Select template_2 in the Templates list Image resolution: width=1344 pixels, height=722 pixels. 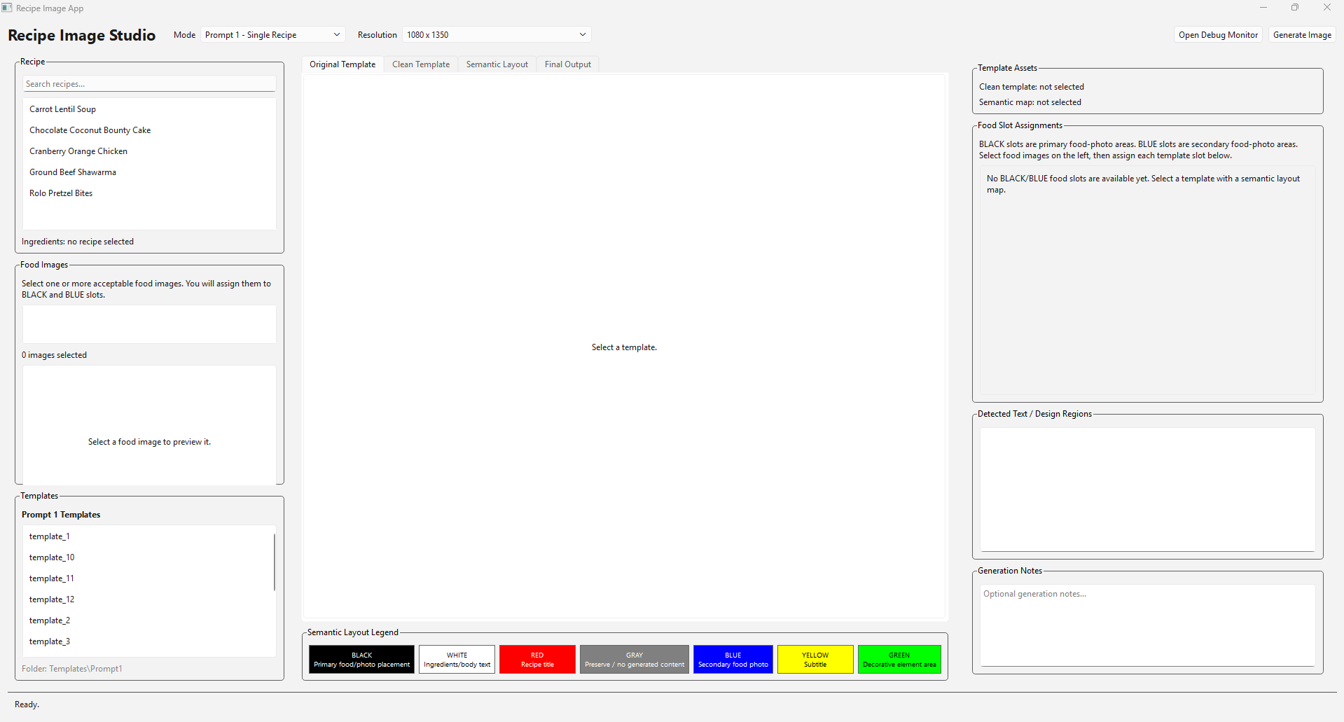tap(148, 620)
